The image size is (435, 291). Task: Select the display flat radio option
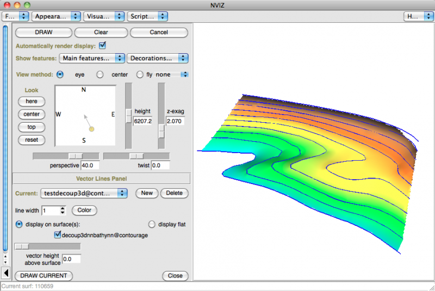[152, 224]
